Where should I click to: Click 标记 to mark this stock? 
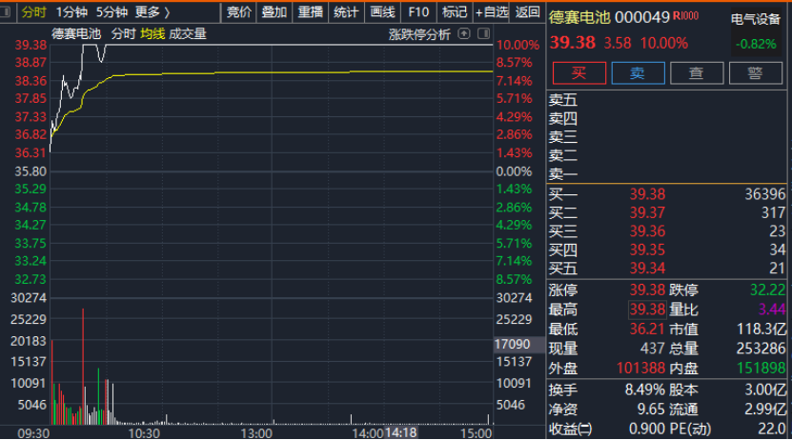455,12
